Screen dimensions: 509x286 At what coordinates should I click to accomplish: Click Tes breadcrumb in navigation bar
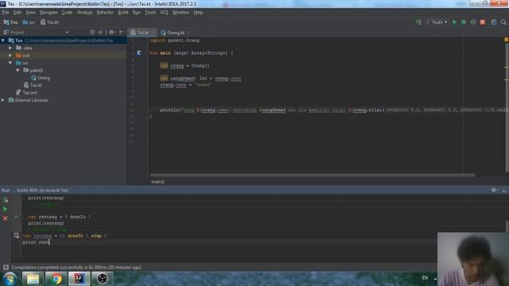tap(10, 22)
